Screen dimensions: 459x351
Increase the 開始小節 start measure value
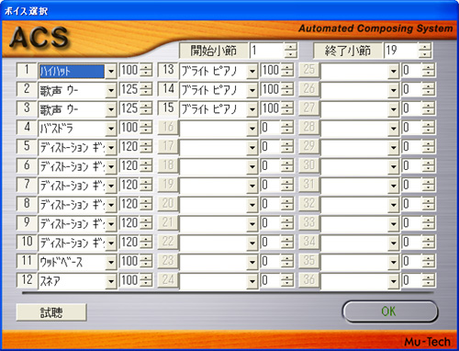290,47
